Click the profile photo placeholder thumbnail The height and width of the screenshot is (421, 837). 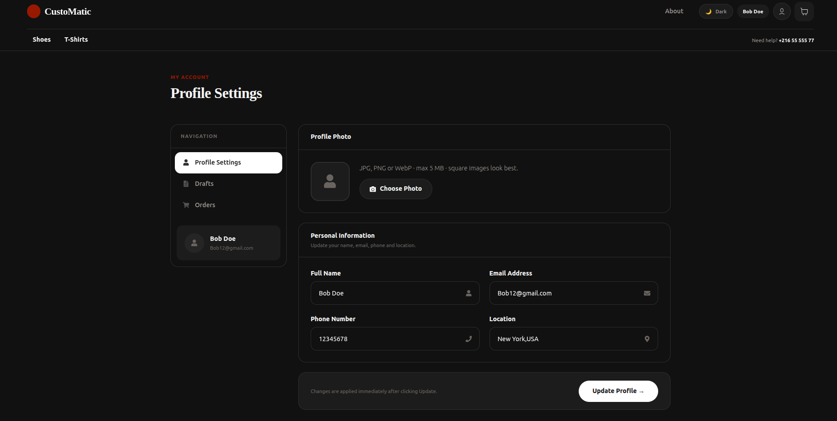(330, 181)
